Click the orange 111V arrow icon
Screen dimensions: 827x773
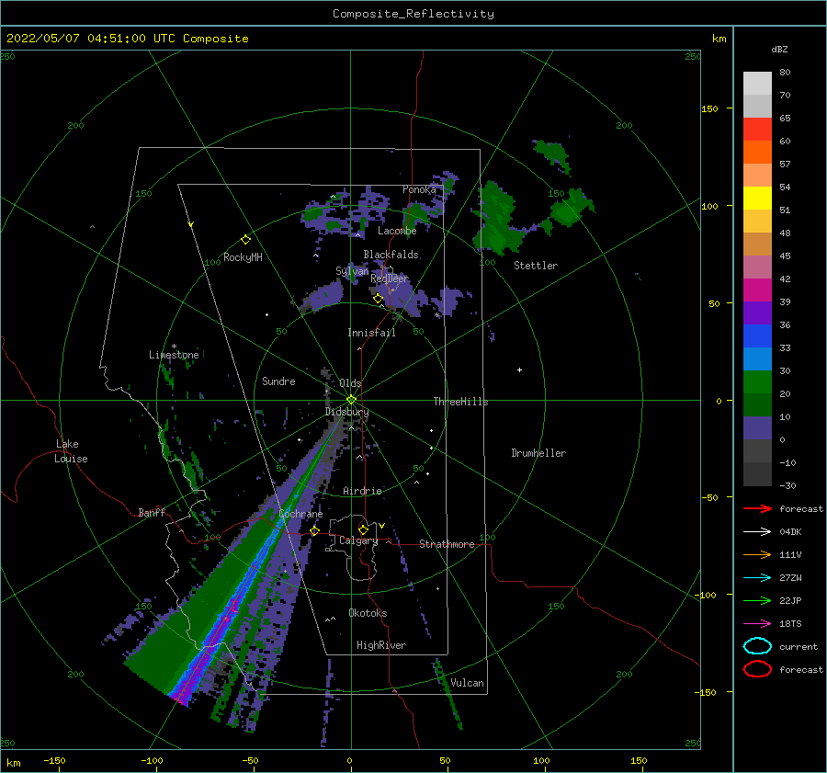[757, 554]
